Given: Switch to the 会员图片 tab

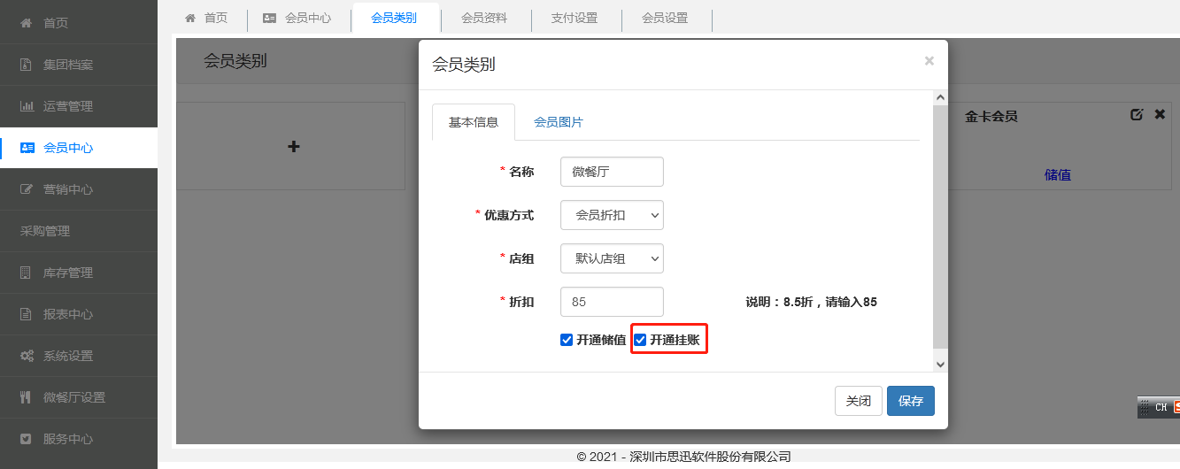Looking at the screenshot, I should (558, 122).
